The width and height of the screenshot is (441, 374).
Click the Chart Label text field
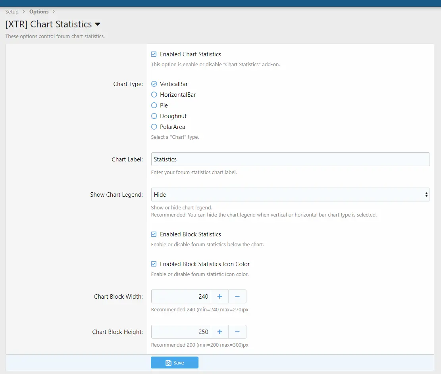pyautogui.click(x=290, y=159)
